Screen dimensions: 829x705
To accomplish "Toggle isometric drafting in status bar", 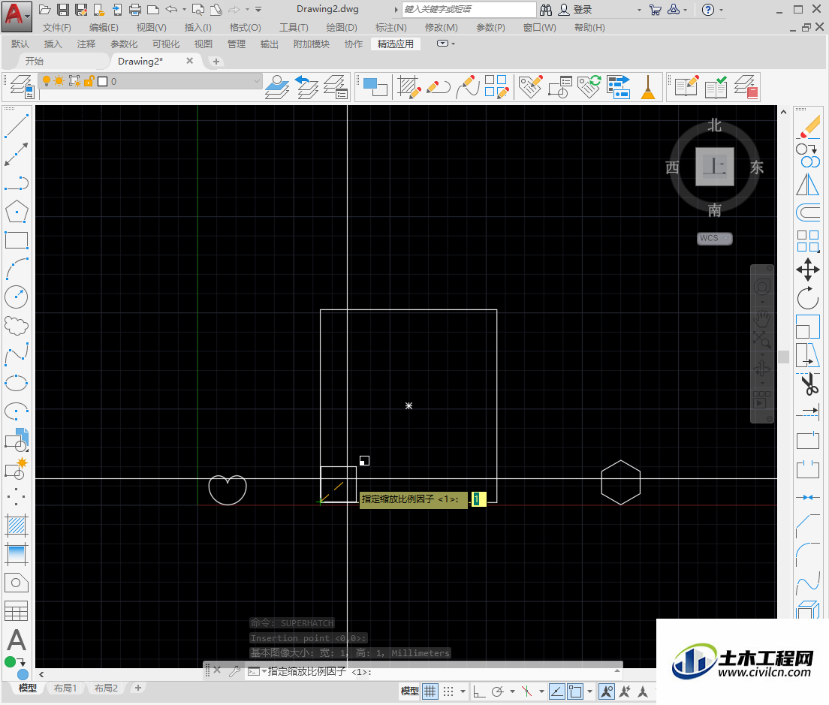I will [526, 691].
